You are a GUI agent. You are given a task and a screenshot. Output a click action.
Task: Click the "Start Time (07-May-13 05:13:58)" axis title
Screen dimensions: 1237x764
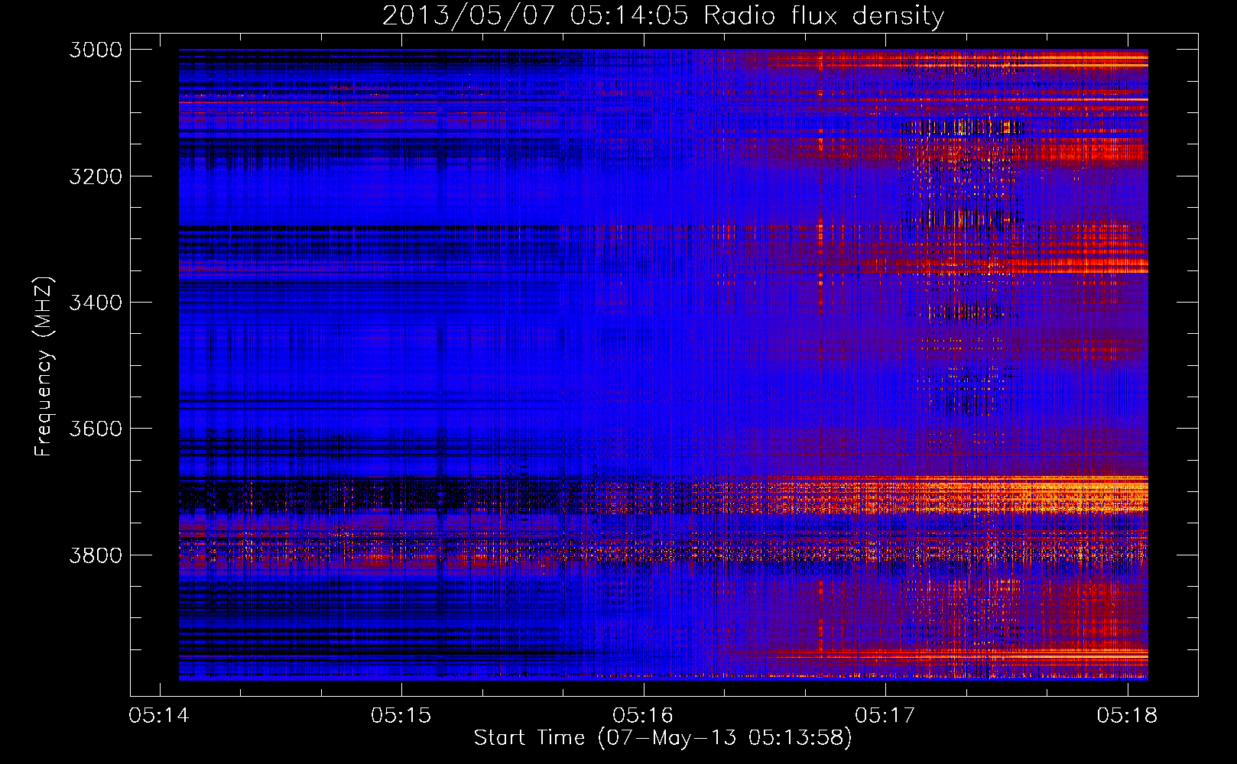coord(663,738)
